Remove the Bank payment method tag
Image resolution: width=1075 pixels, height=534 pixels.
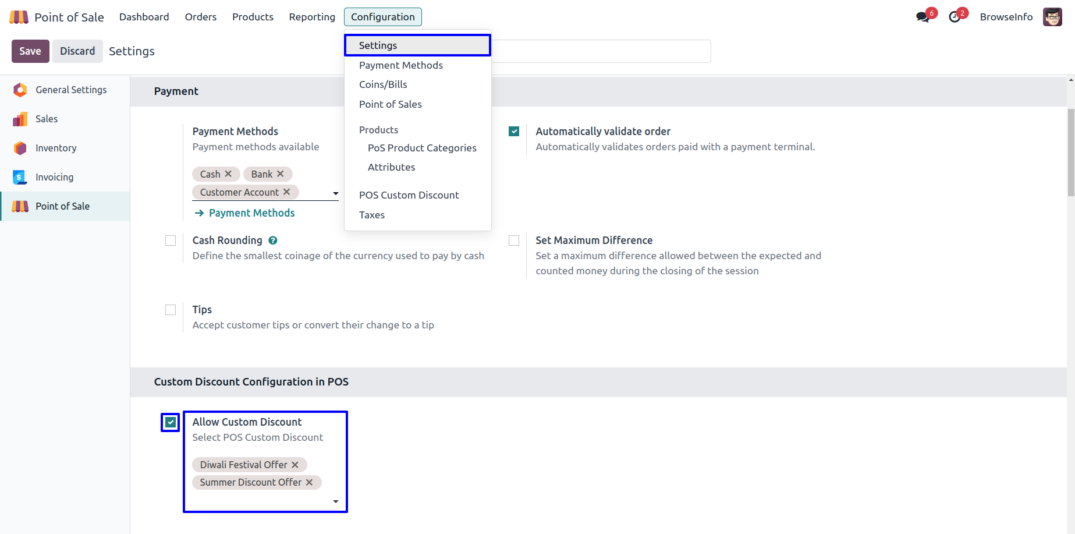point(281,174)
